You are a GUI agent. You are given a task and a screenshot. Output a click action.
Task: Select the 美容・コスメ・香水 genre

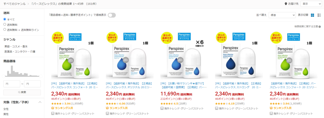point(16,47)
